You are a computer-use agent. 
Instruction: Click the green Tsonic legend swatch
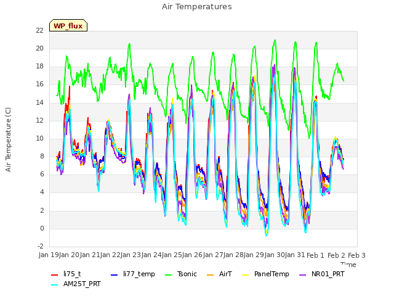(x=168, y=275)
